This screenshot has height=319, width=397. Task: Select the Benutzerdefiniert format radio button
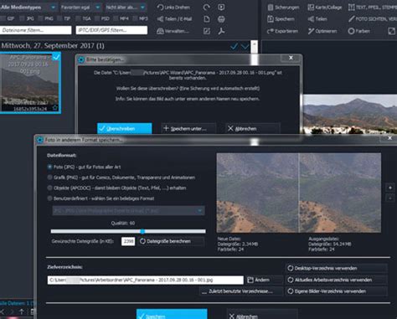49,198
